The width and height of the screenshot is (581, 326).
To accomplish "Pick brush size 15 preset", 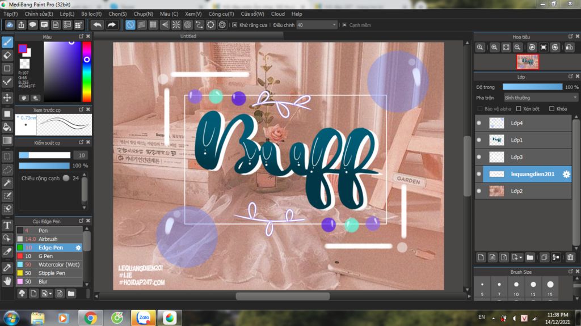I will (x=550, y=285).
